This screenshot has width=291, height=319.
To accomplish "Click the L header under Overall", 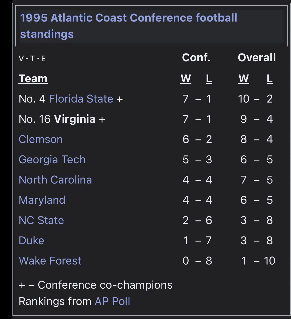I will click(x=270, y=79).
